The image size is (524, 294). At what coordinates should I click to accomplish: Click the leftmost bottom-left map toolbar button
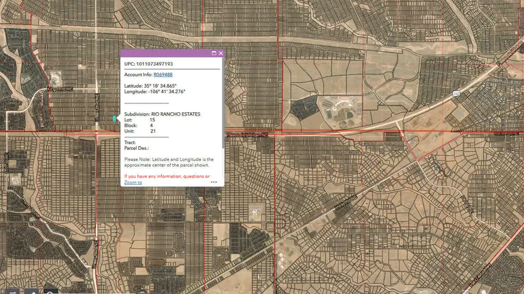click(13, 291)
